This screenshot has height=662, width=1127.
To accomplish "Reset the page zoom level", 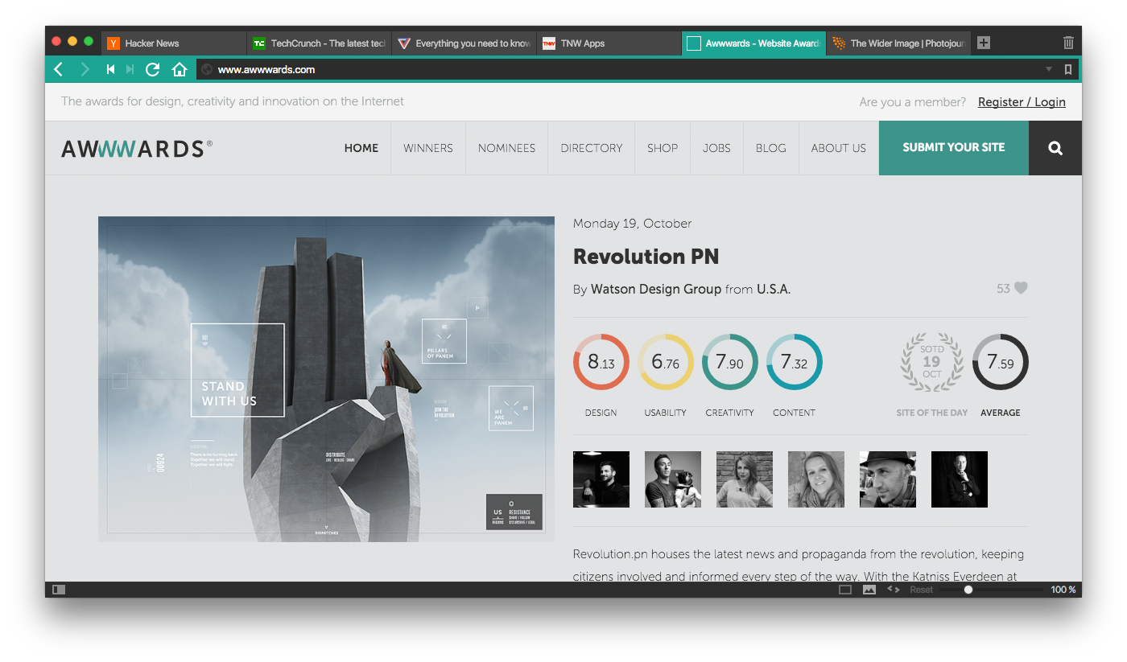I will [922, 590].
